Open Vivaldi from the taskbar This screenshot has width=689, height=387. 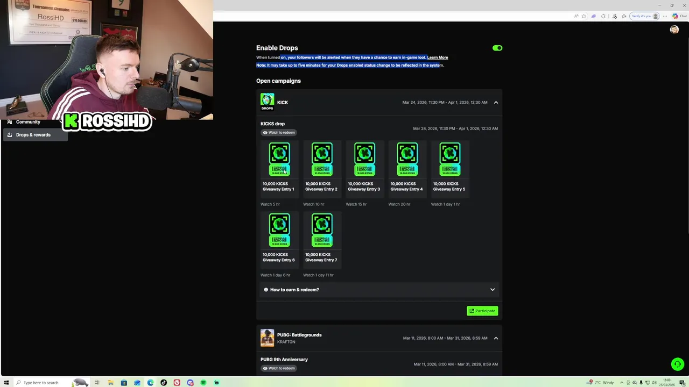[x=177, y=383]
